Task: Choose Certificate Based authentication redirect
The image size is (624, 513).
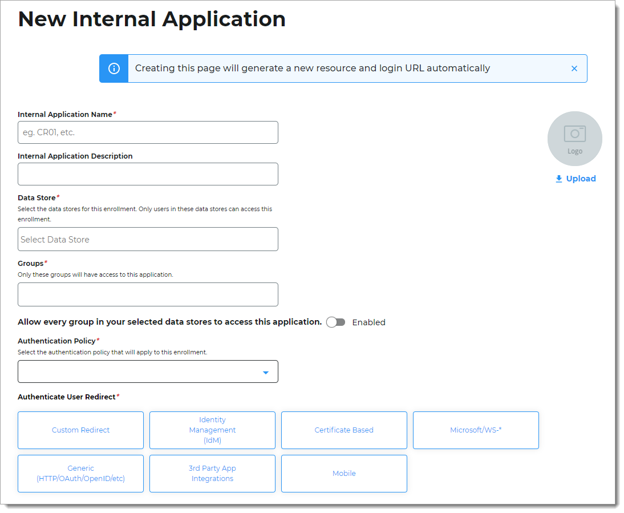Action: pyautogui.click(x=344, y=430)
